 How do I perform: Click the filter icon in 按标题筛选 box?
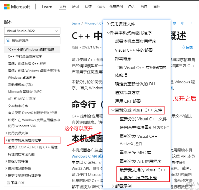click(x=8, y=40)
